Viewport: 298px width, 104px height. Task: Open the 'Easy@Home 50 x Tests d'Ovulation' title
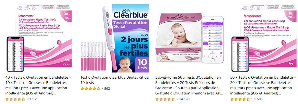click(x=189, y=85)
